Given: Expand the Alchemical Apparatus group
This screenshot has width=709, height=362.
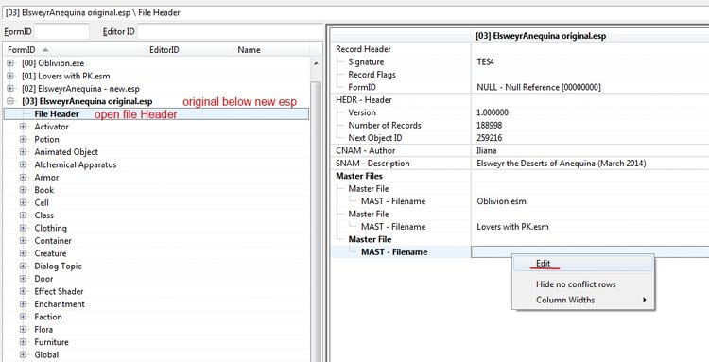Looking at the screenshot, I should coord(23,164).
